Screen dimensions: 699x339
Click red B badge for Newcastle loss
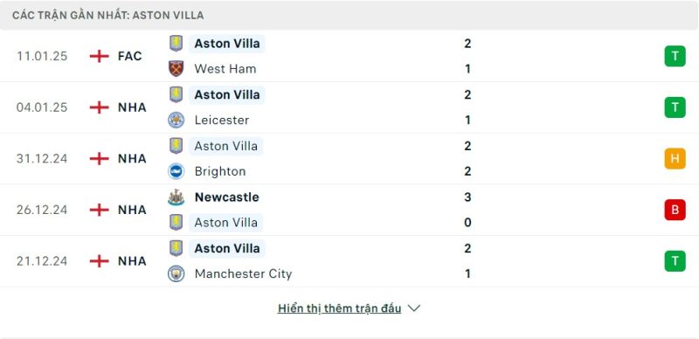[675, 210]
